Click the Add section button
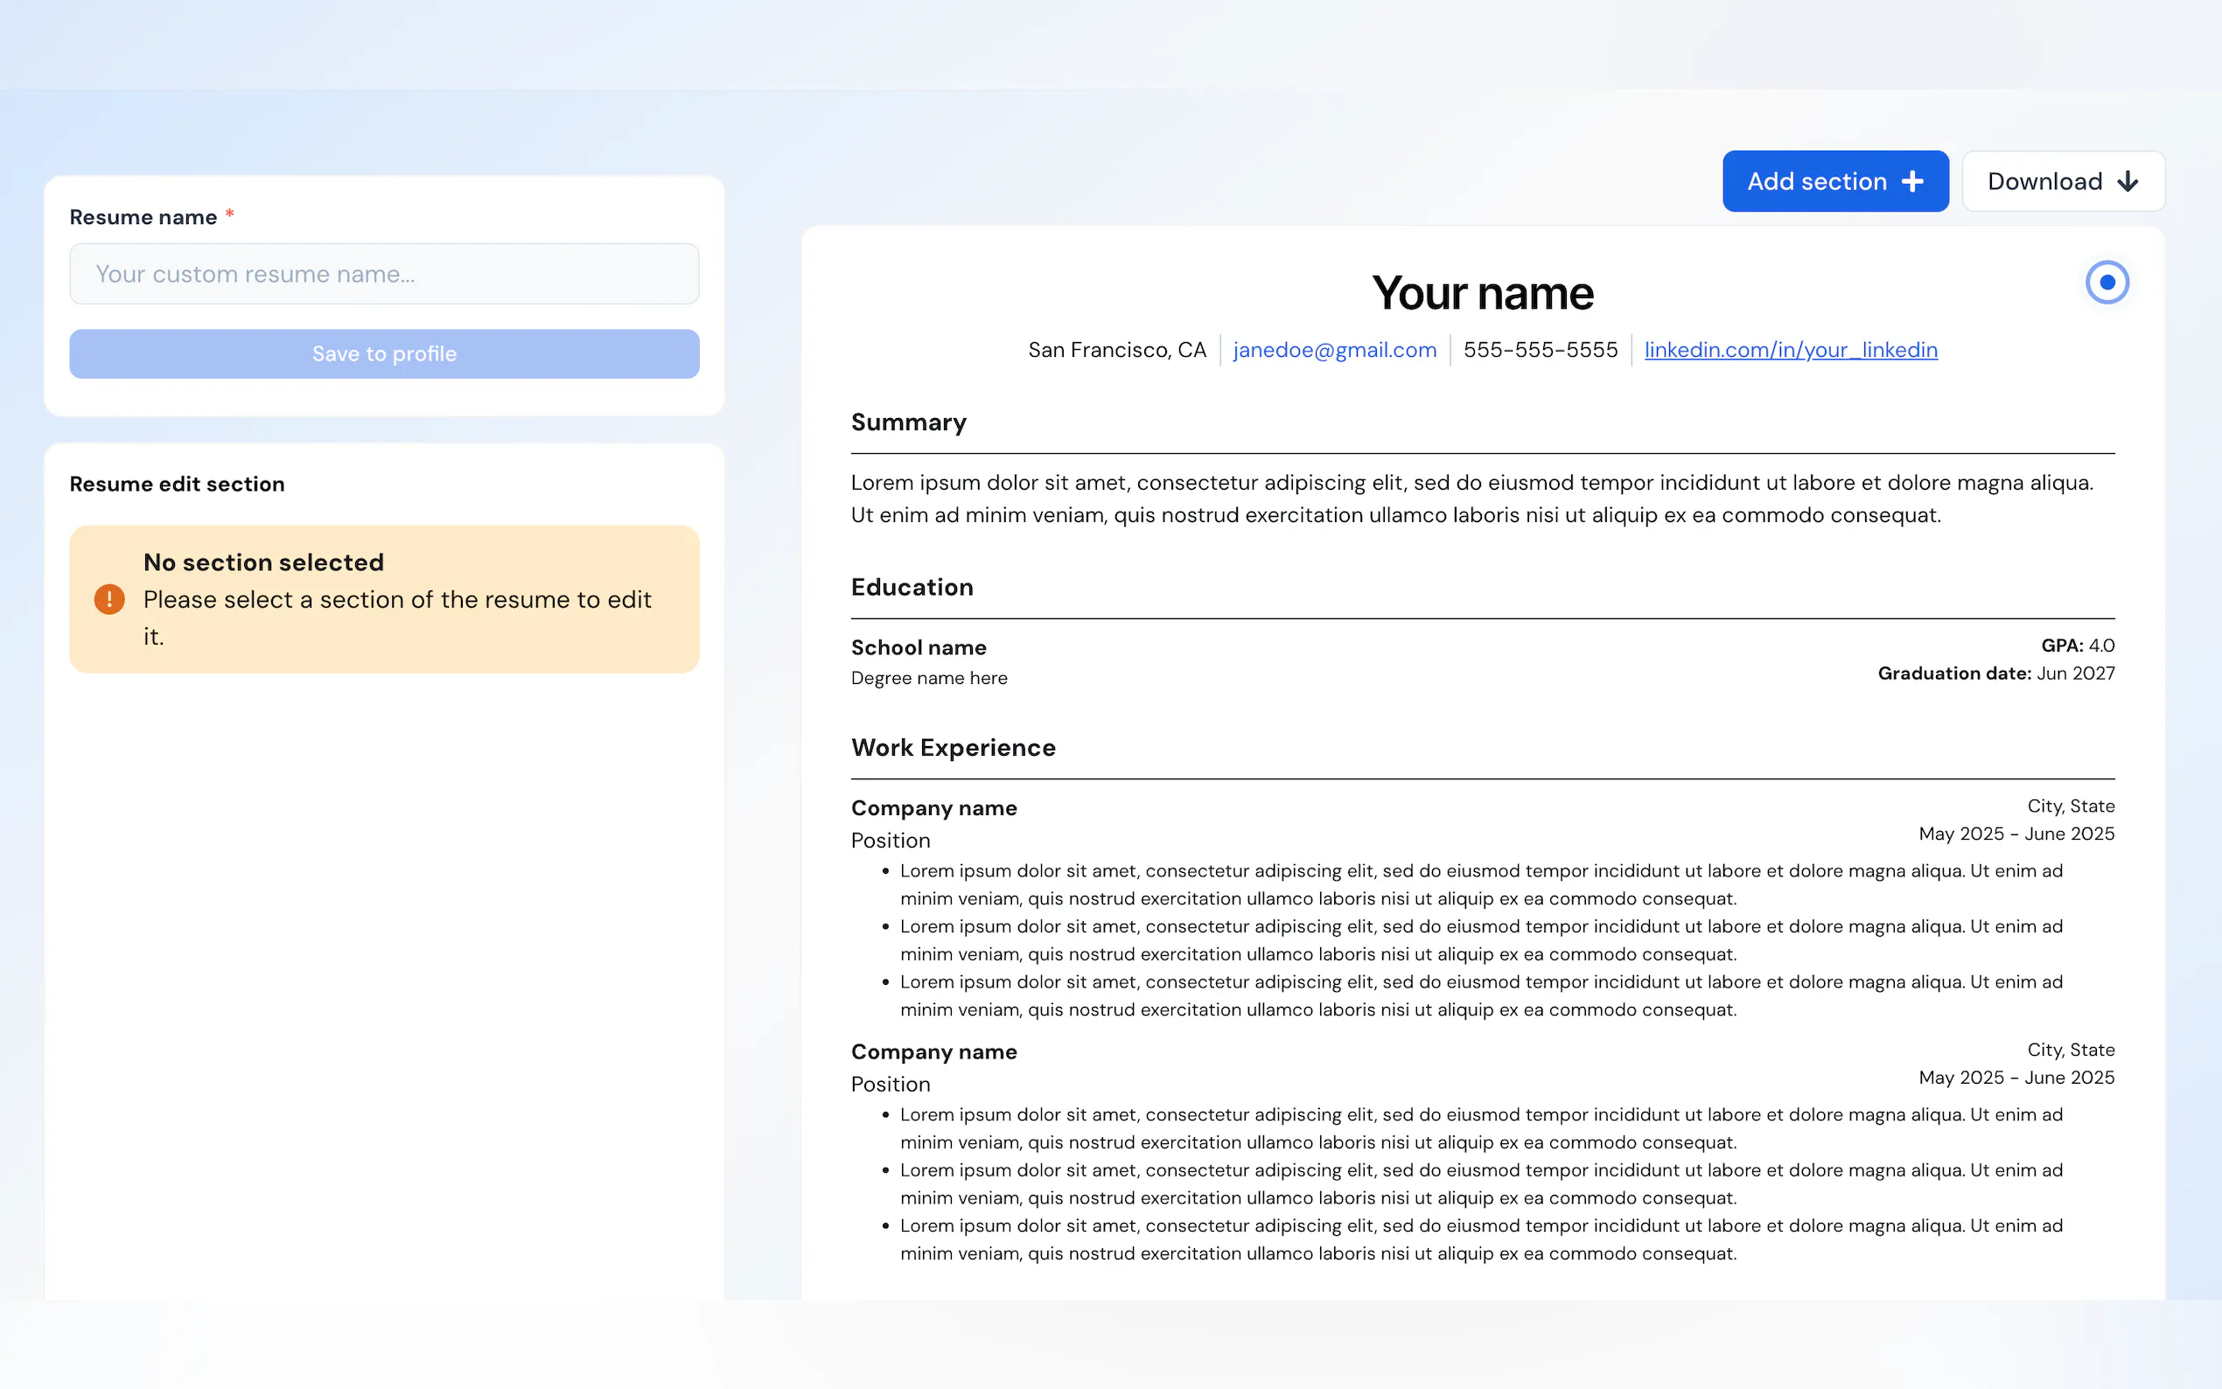 pos(1834,181)
